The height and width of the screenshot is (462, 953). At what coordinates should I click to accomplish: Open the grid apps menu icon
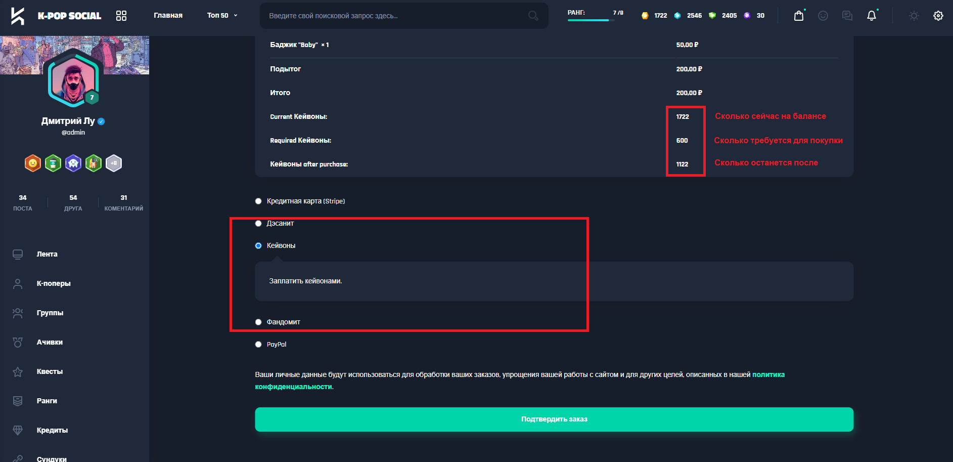click(121, 16)
